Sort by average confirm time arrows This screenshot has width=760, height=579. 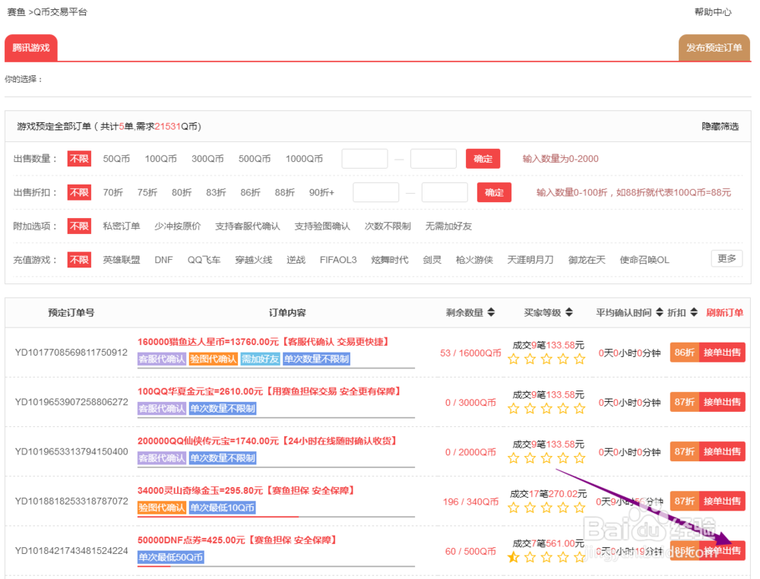coord(659,312)
